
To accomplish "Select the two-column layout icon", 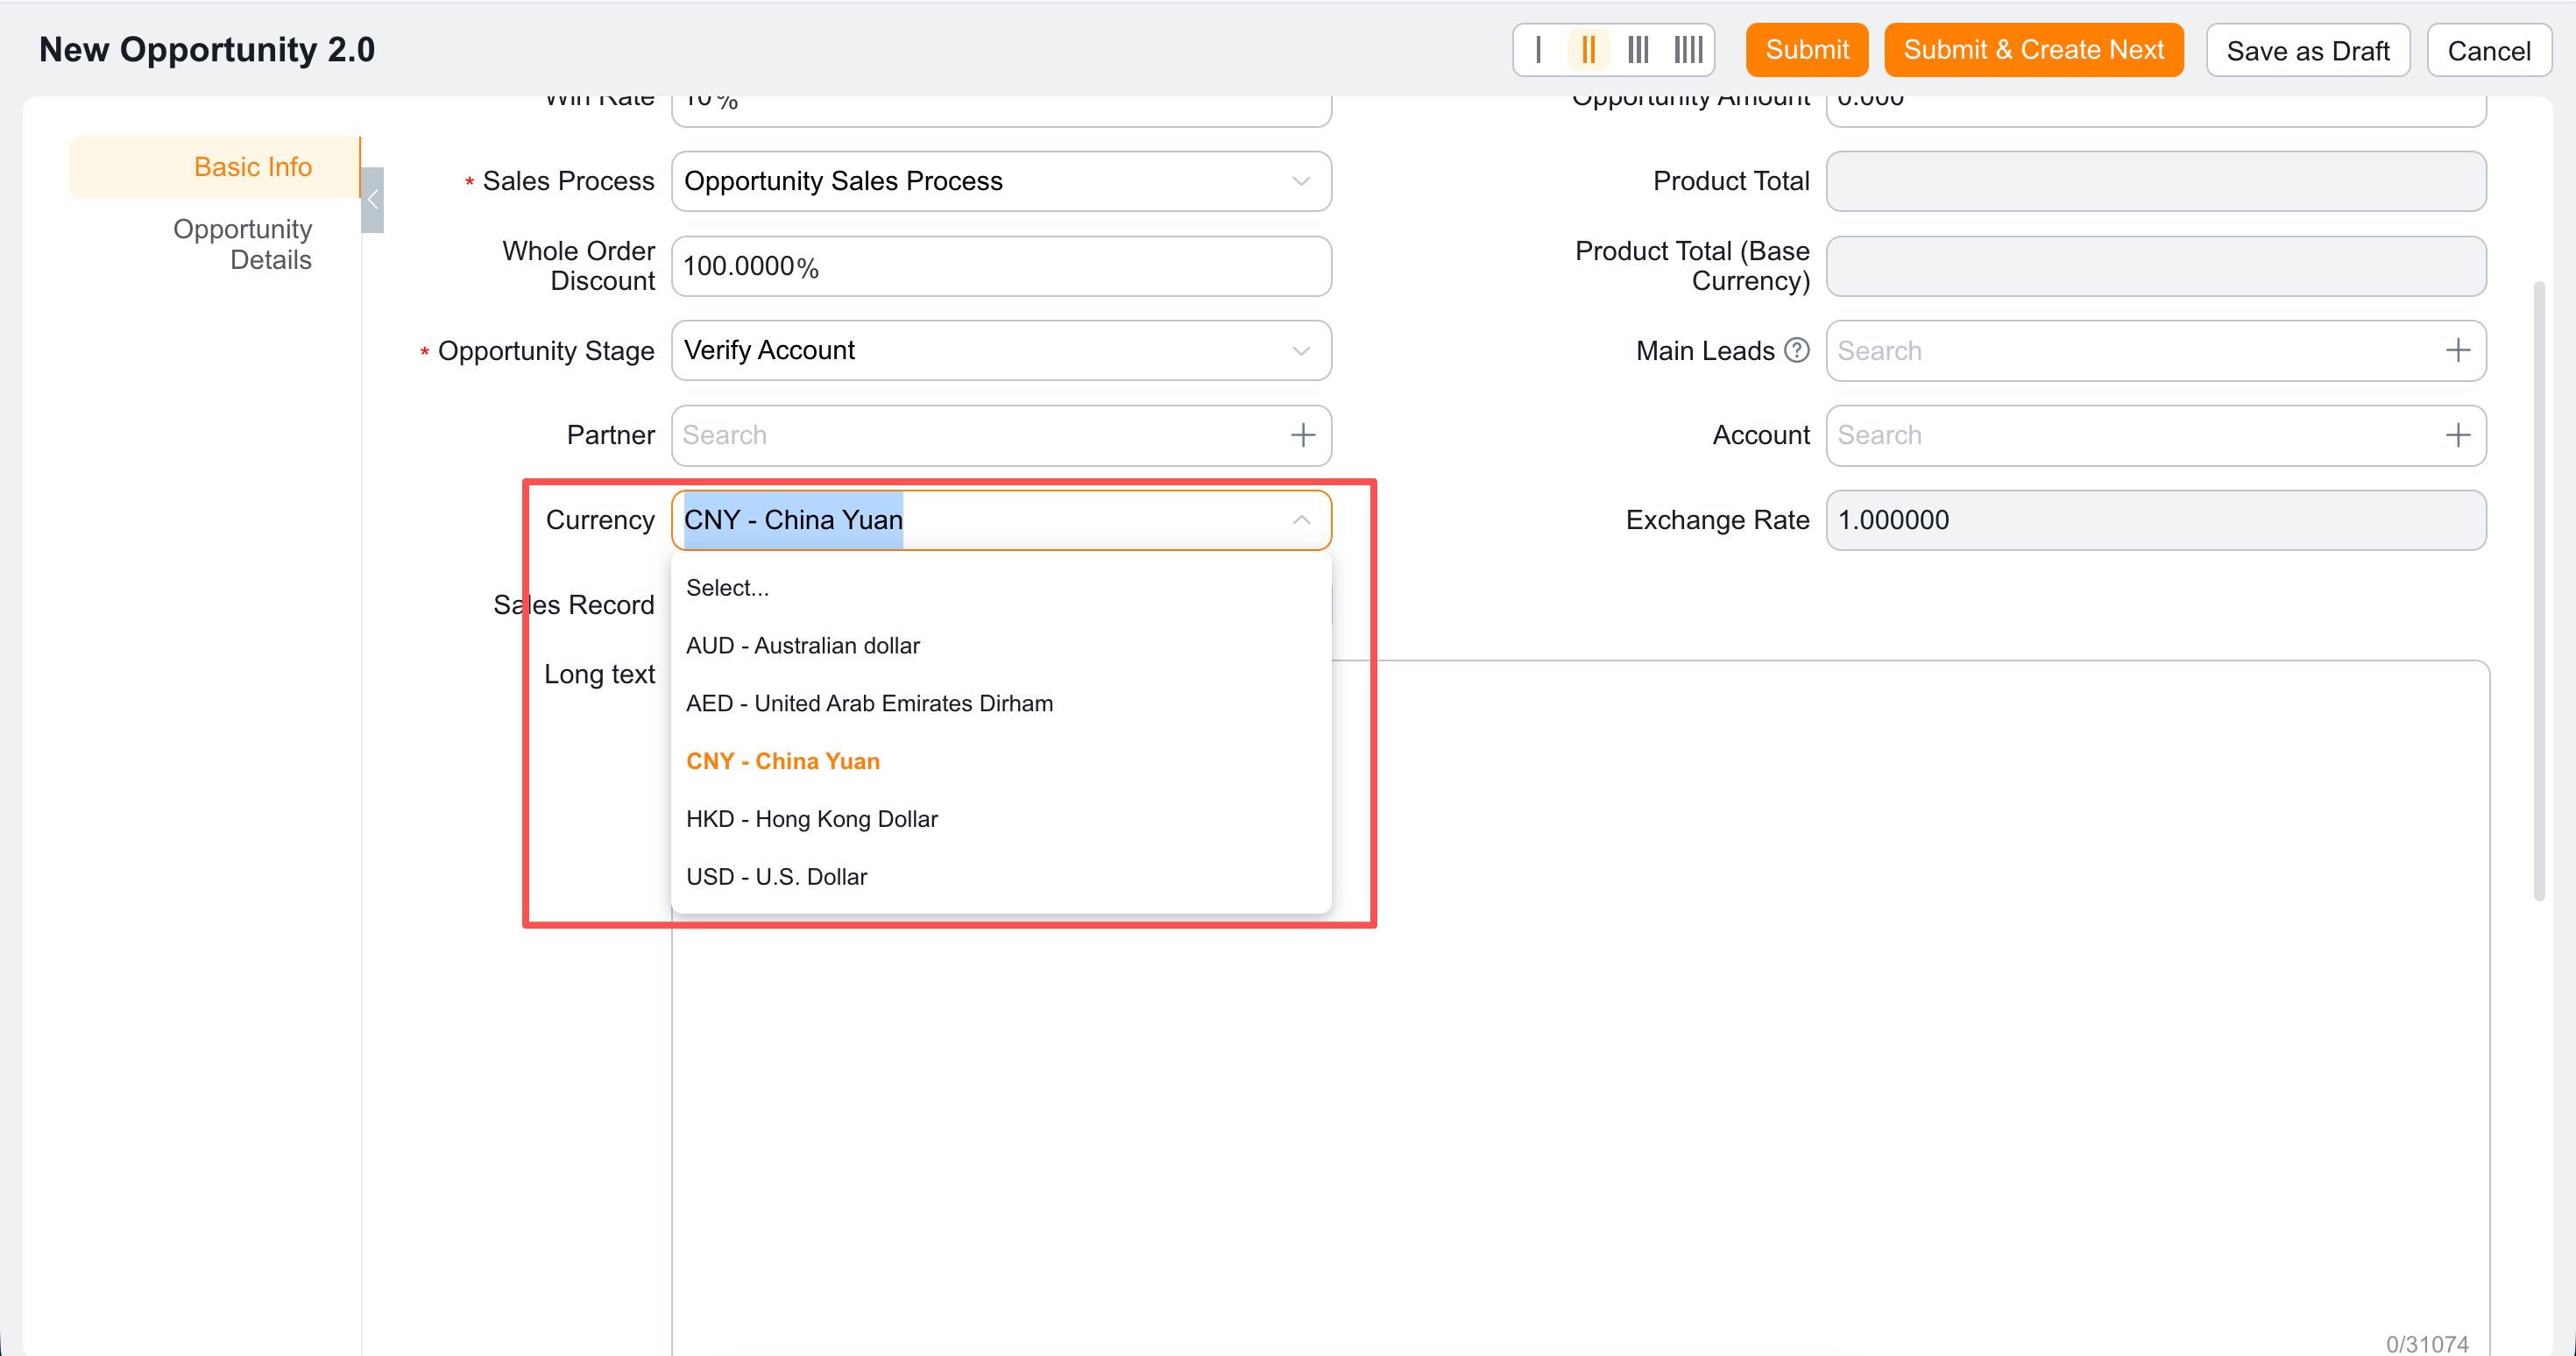I will coord(1588,50).
